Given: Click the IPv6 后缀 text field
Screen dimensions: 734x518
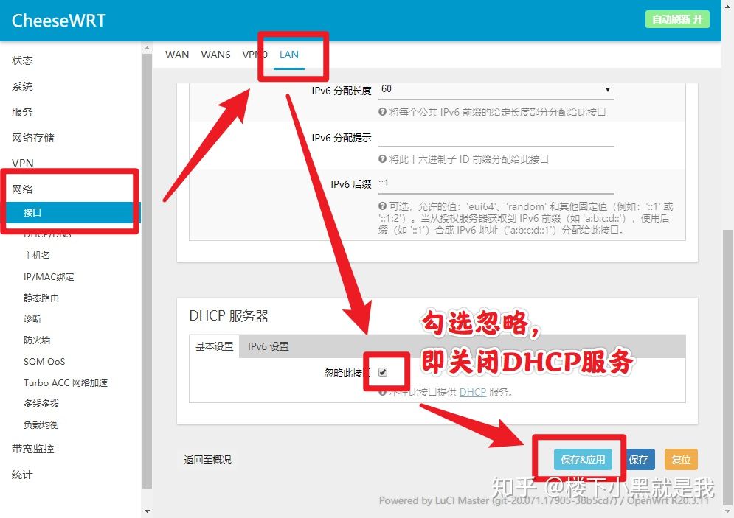Looking at the screenshot, I should click(496, 183).
